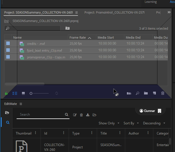Click the Find magnifier icon in Project panel
This screenshot has height=152, width=175.
click(x=138, y=93)
